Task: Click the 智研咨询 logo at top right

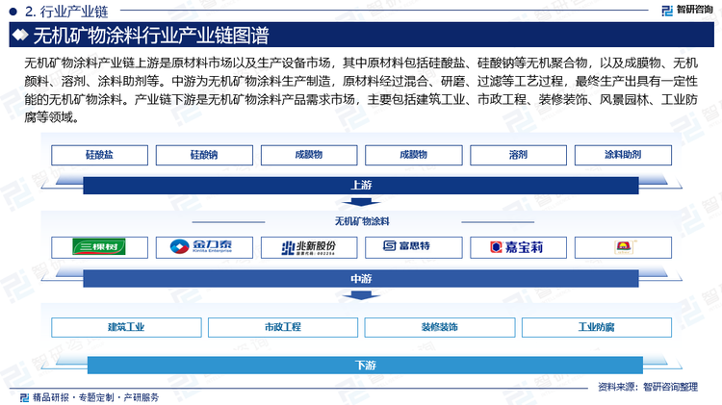Action: tap(687, 11)
